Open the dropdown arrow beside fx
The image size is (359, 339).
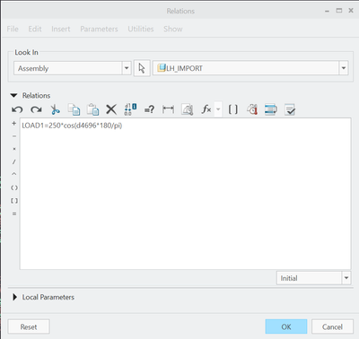click(x=218, y=109)
